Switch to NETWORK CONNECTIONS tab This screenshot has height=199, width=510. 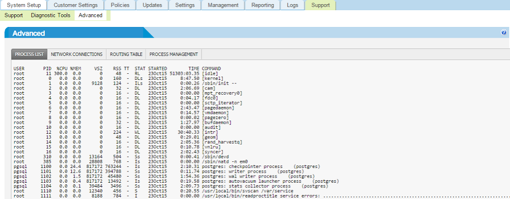pos(77,54)
